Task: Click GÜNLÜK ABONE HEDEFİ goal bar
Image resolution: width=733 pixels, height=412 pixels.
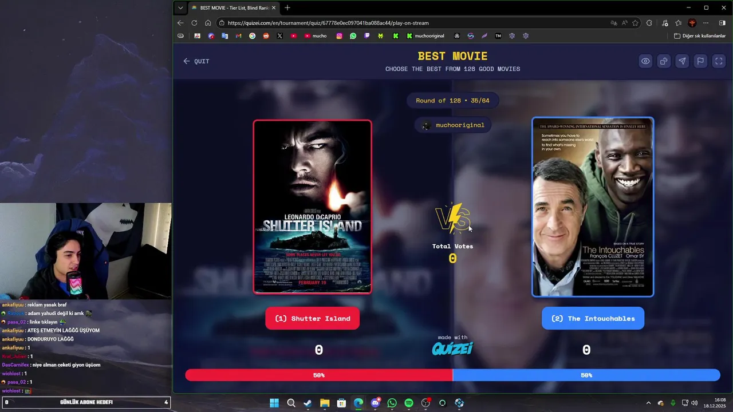Action: (86, 402)
